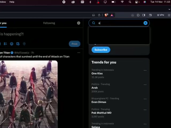Click the Post button
This screenshot has height=128, width=171.
[x=74, y=44]
